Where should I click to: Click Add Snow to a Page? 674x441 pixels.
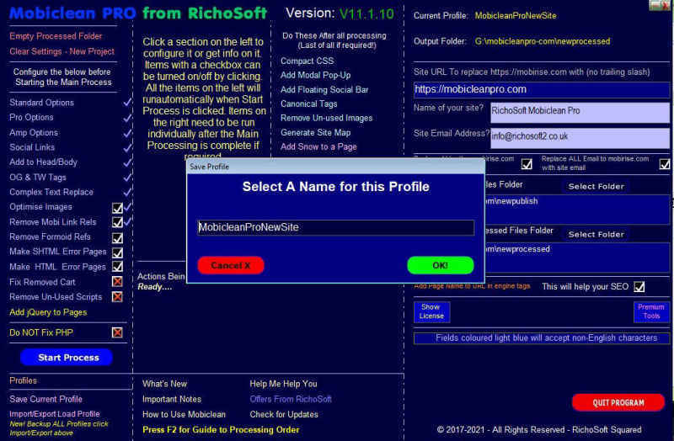pyautogui.click(x=318, y=146)
